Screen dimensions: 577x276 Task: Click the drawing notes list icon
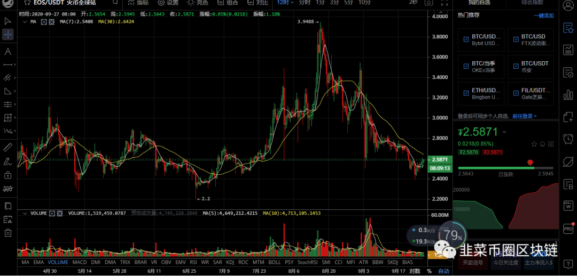[x=7, y=220]
